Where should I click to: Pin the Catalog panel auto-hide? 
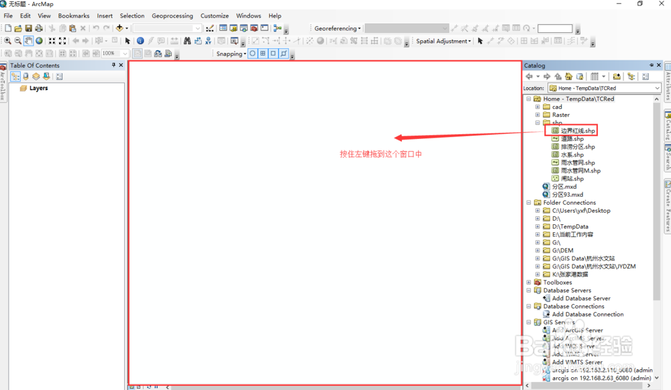[652, 65]
